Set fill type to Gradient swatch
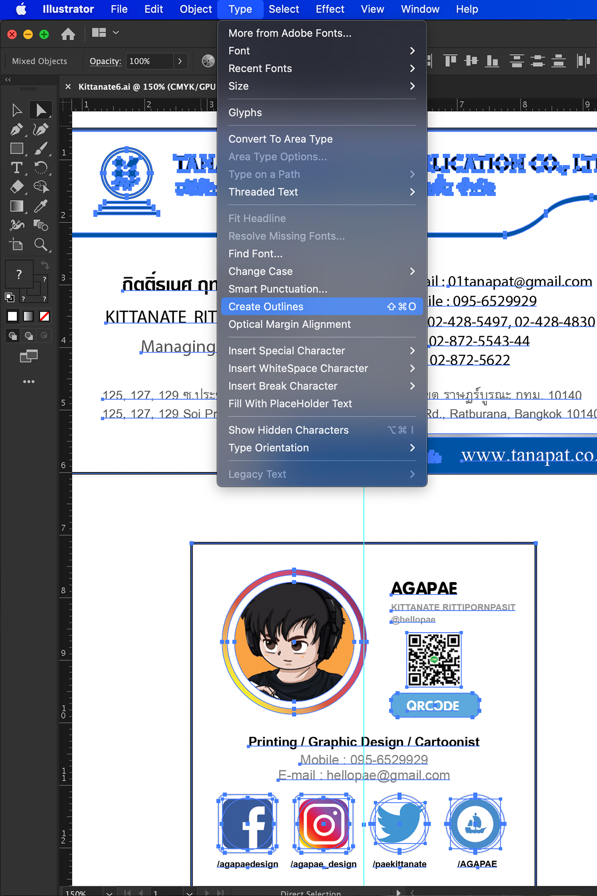Viewport: 597px width, 896px height. point(28,316)
